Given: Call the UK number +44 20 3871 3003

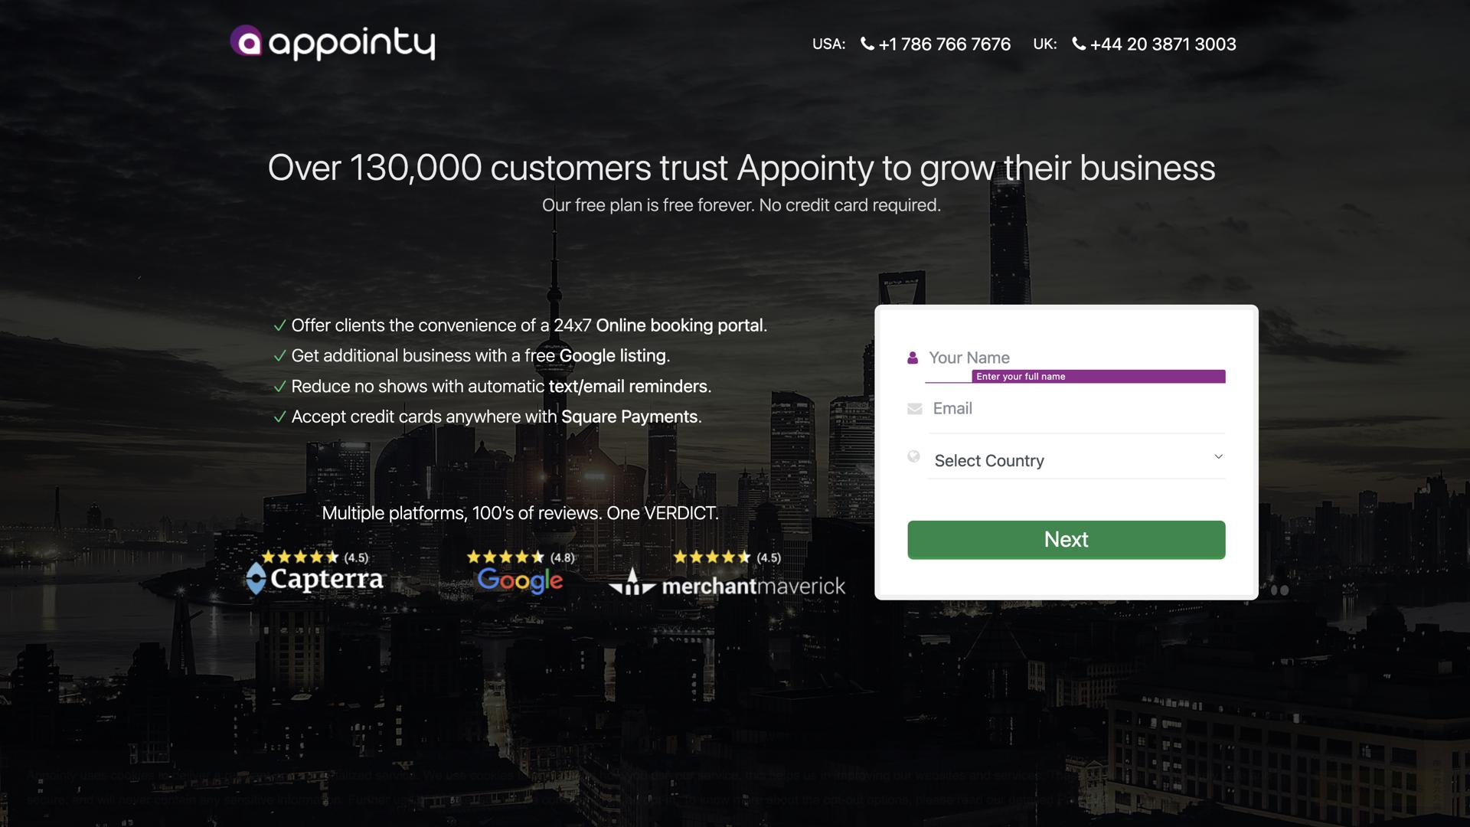Looking at the screenshot, I should [1163, 44].
